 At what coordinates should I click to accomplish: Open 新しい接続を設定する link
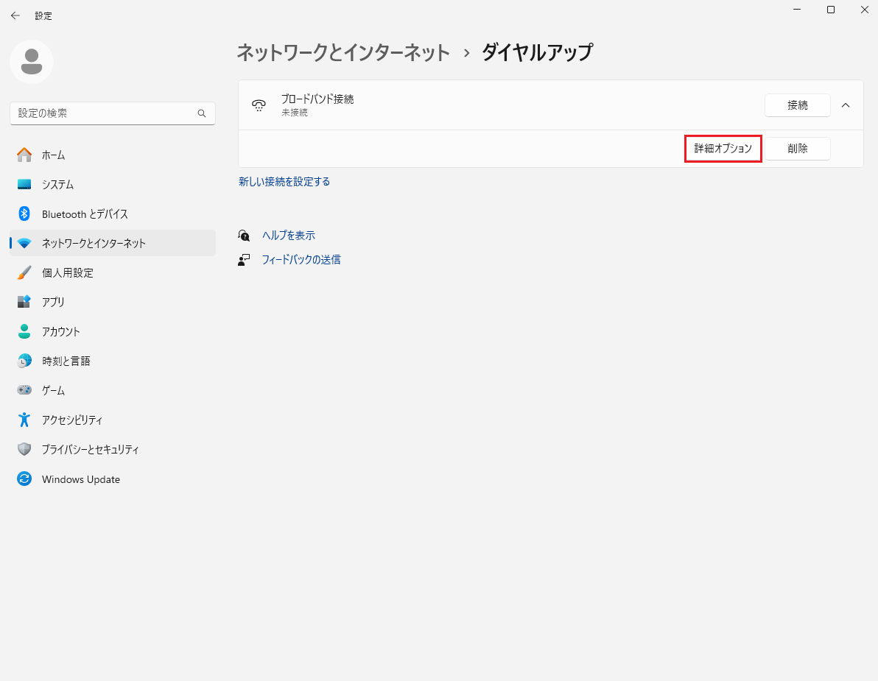(284, 181)
